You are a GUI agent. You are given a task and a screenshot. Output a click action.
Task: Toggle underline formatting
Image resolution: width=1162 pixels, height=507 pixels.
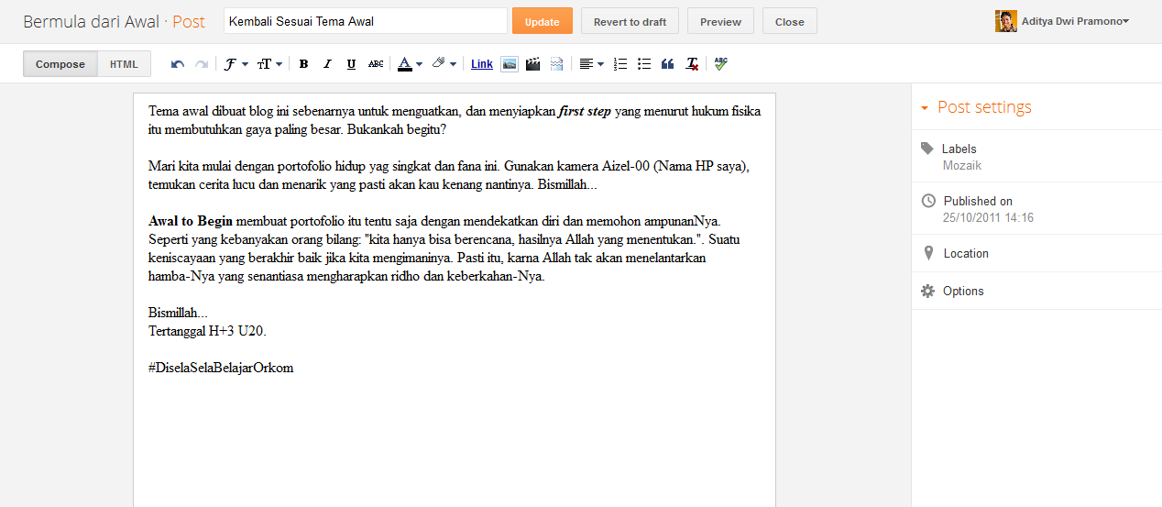(351, 64)
